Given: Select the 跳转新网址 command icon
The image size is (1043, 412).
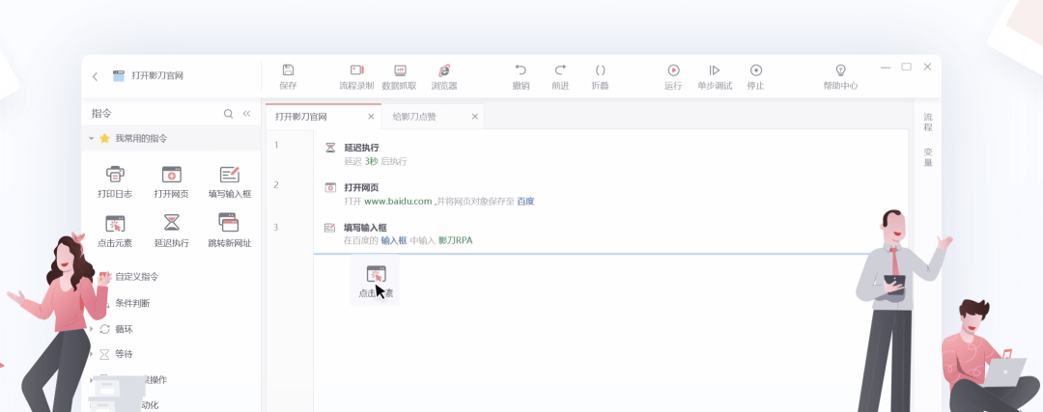Looking at the screenshot, I should click(x=229, y=222).
